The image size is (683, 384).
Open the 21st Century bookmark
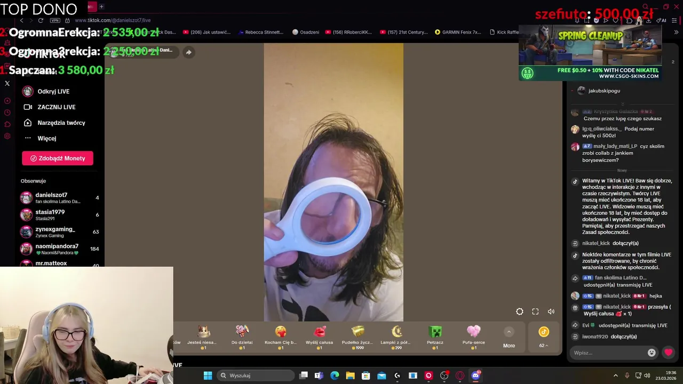point(404,32)
